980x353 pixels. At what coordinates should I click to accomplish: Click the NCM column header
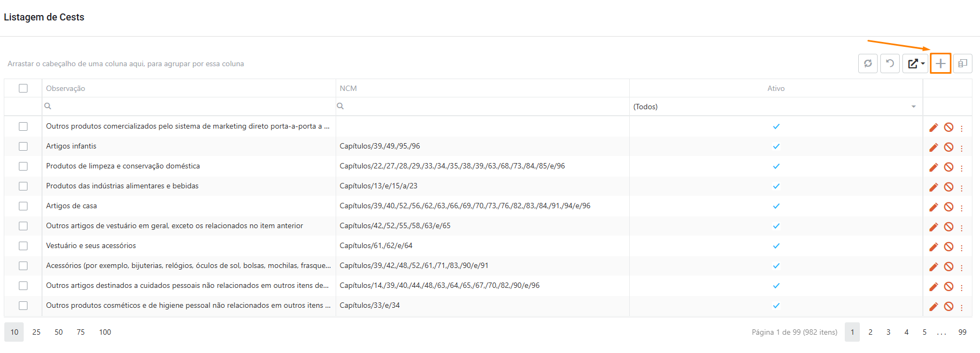point(348,88)
